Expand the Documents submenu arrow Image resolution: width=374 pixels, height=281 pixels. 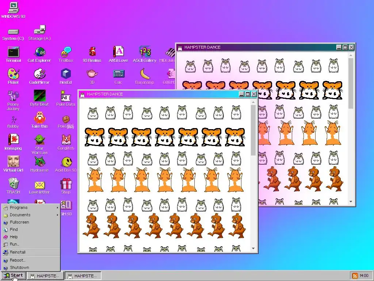point(57,215)
